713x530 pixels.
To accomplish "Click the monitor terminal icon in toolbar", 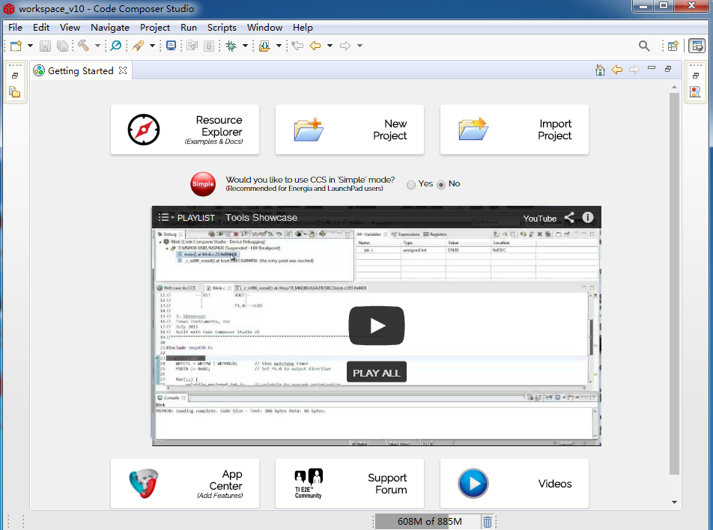I will pos(171,46).
